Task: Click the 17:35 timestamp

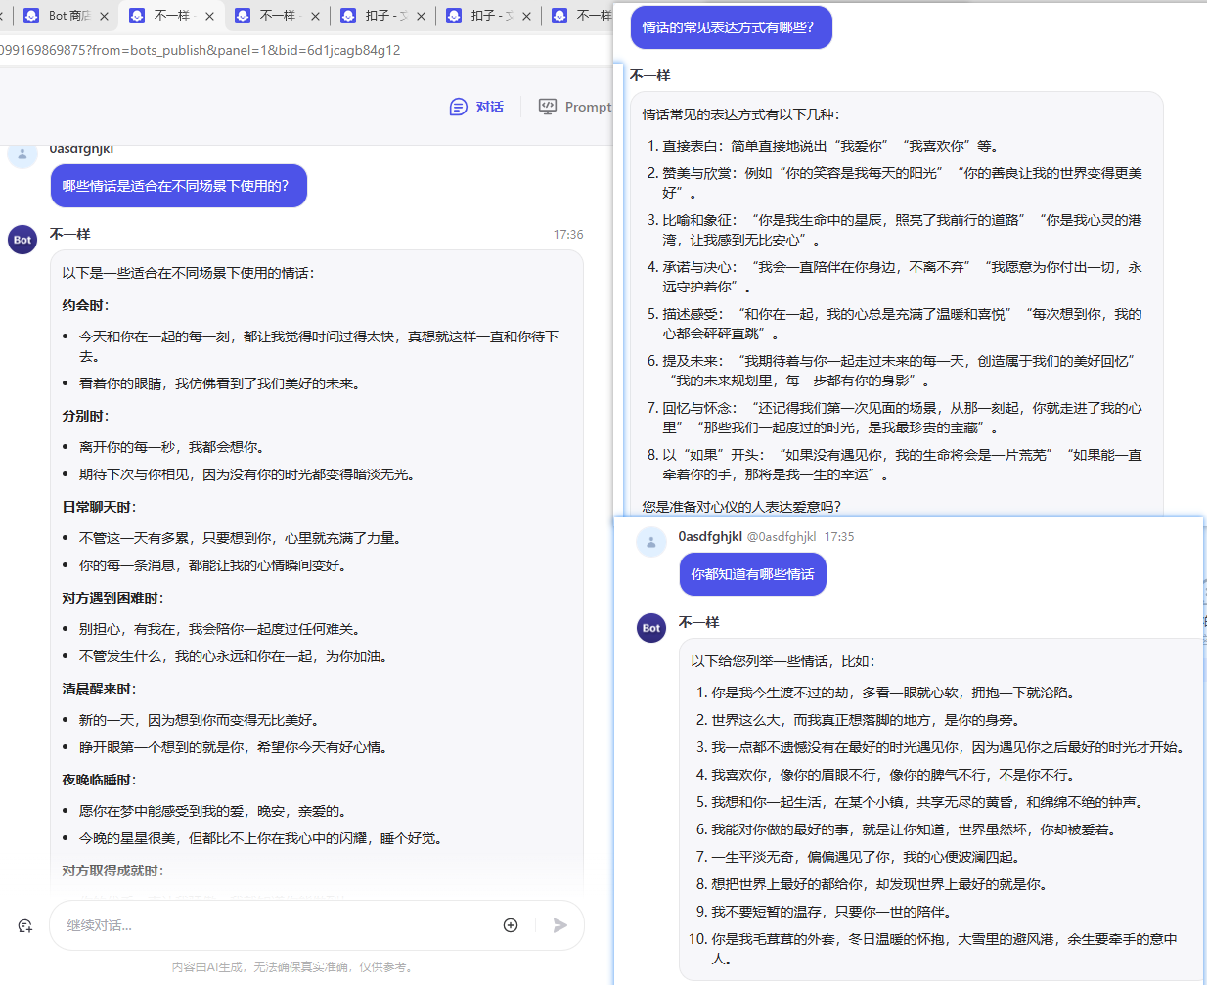Action: click(839, 537)
